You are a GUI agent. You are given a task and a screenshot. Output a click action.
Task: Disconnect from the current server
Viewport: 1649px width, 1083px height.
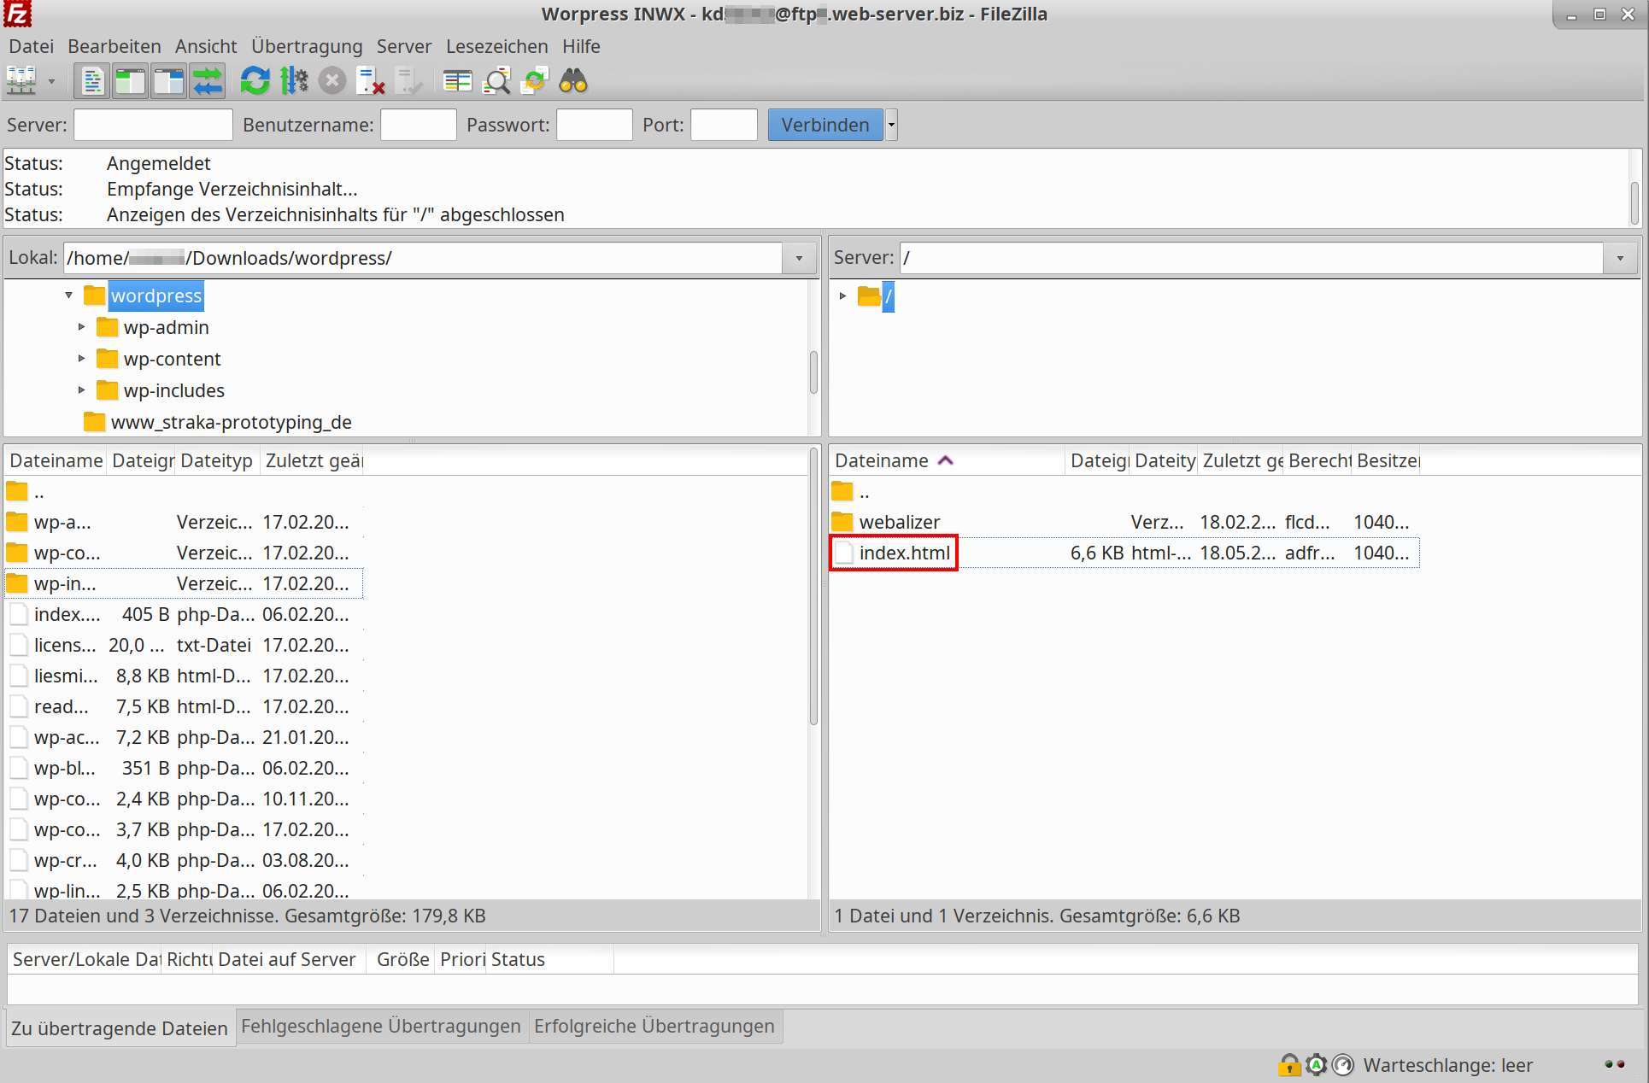point(371,81)
